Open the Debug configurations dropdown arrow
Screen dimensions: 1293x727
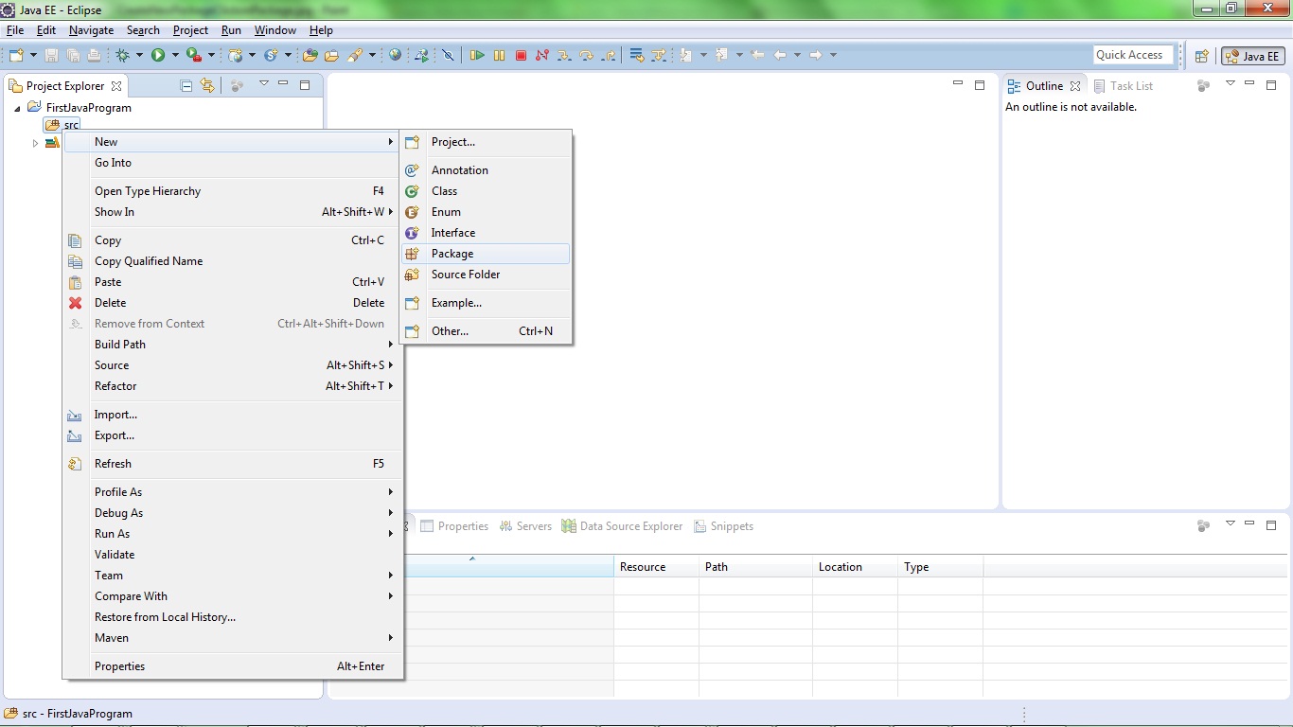click(x=139, y=56)
